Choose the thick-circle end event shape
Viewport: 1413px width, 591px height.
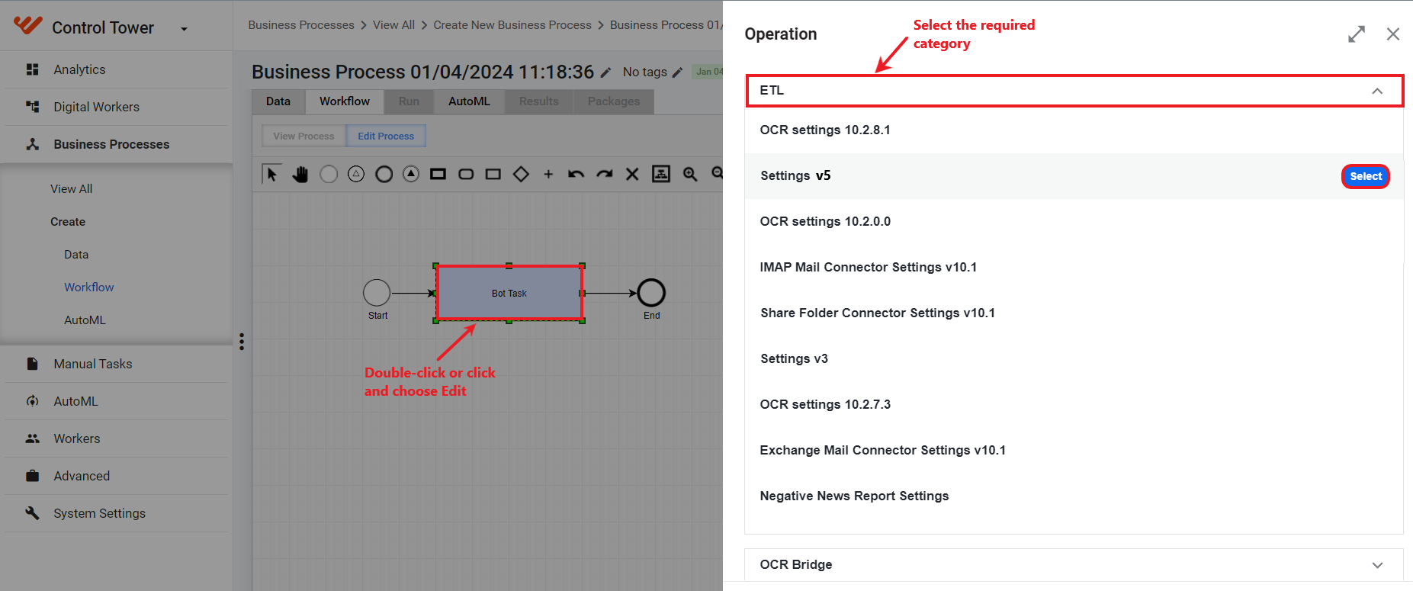[x=384, y=174]
